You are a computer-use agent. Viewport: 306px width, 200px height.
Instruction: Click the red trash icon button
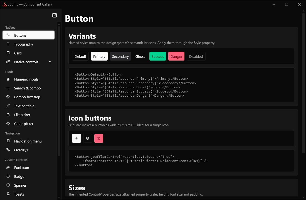click(99, 138)
